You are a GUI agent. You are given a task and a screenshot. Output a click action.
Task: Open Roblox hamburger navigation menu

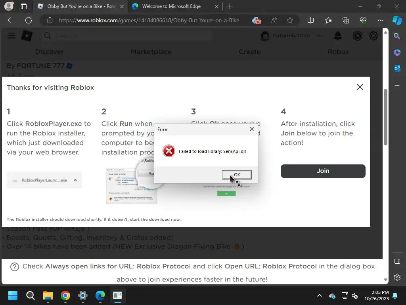[x=11, y=36]
